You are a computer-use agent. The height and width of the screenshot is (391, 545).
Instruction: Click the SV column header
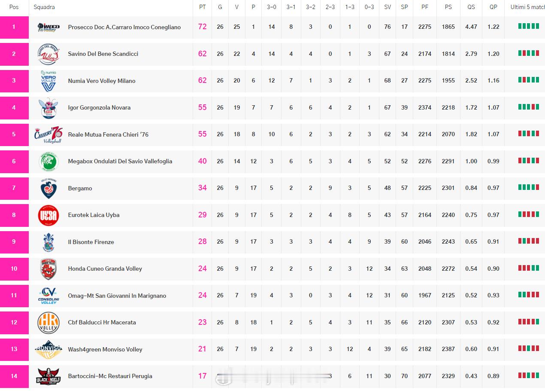click(388, 7)
